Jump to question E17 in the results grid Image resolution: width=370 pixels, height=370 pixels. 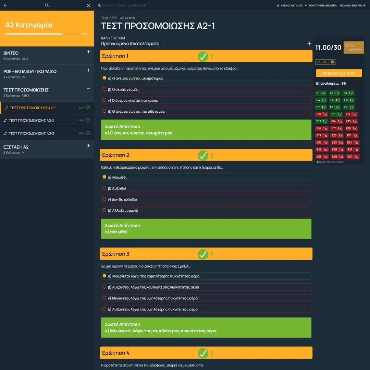click(336, 128)
